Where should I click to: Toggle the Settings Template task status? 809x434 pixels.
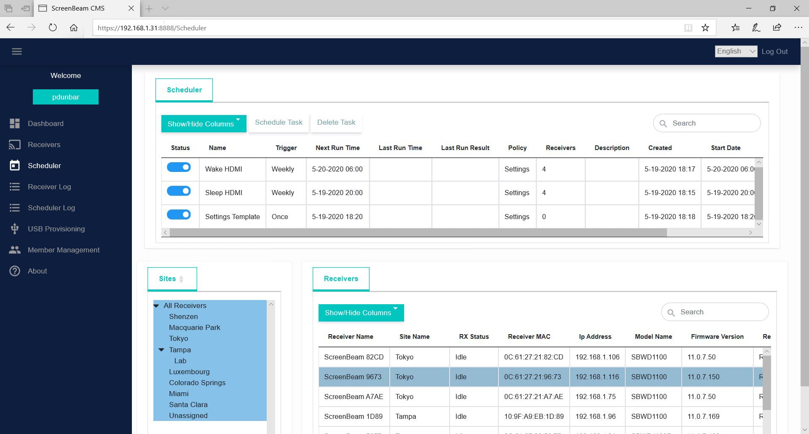pos(179,215)
